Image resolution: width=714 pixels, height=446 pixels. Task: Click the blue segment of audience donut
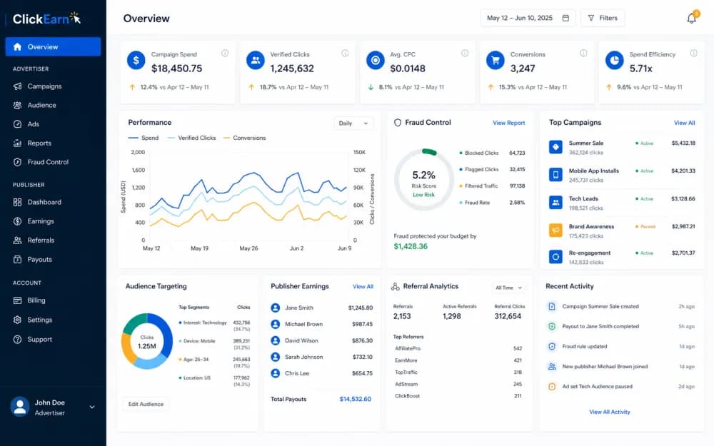(x=164, y=333)
